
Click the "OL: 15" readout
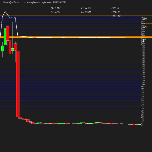(x=116, y=16)
